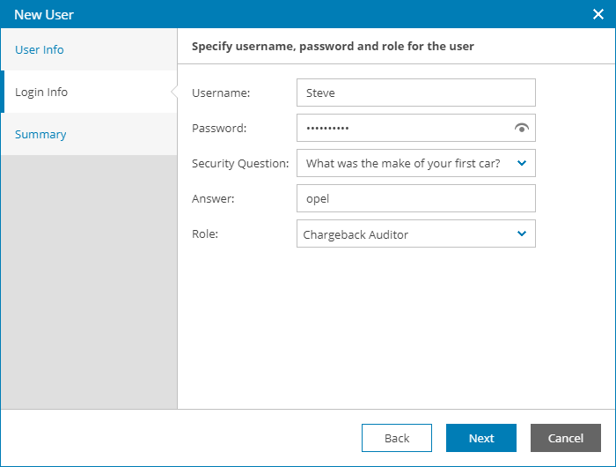Click the 'Specify username, password and role' heading
Viewport: 616px width, 467px height.
click(333, 46)
